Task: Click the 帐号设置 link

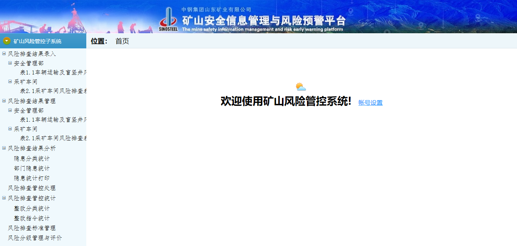Action: tap(371, 103)
